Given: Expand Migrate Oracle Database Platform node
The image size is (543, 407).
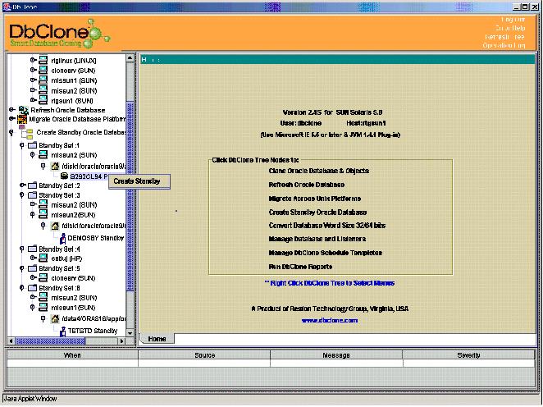Looking at the screenshot, I should [x=12, y=119].
